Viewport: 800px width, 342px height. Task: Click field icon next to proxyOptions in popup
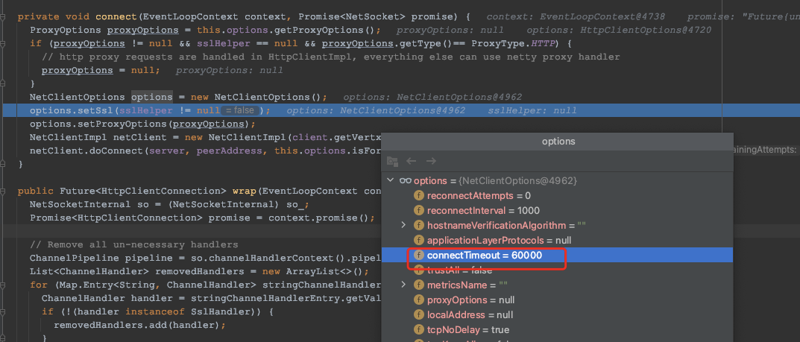point(419,300)
